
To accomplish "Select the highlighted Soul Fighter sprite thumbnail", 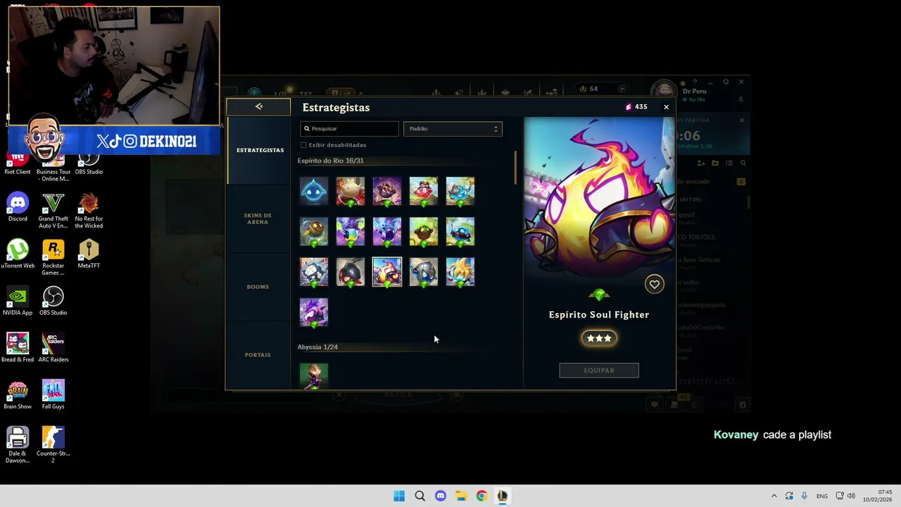I will point(387,272).
